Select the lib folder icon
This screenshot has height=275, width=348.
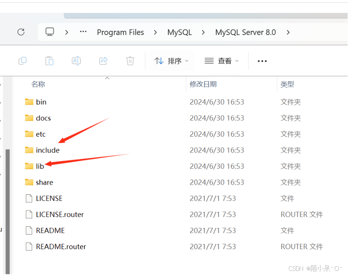(x=29, y=166)
